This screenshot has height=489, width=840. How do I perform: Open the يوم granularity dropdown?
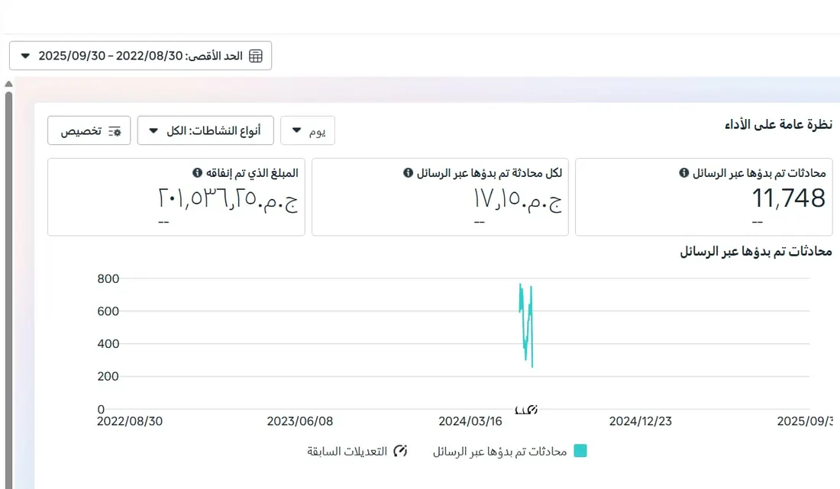click(308, 130)
